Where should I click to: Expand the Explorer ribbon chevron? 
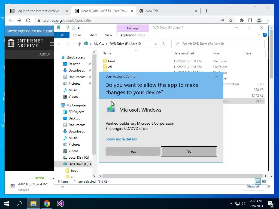pos(259,35)
